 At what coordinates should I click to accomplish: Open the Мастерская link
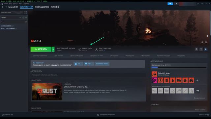[x=145, y=56]
